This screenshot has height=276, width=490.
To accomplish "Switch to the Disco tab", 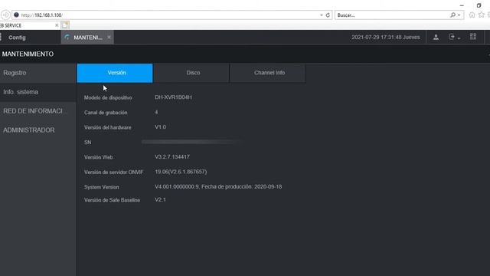I will [x=191, y=73].
